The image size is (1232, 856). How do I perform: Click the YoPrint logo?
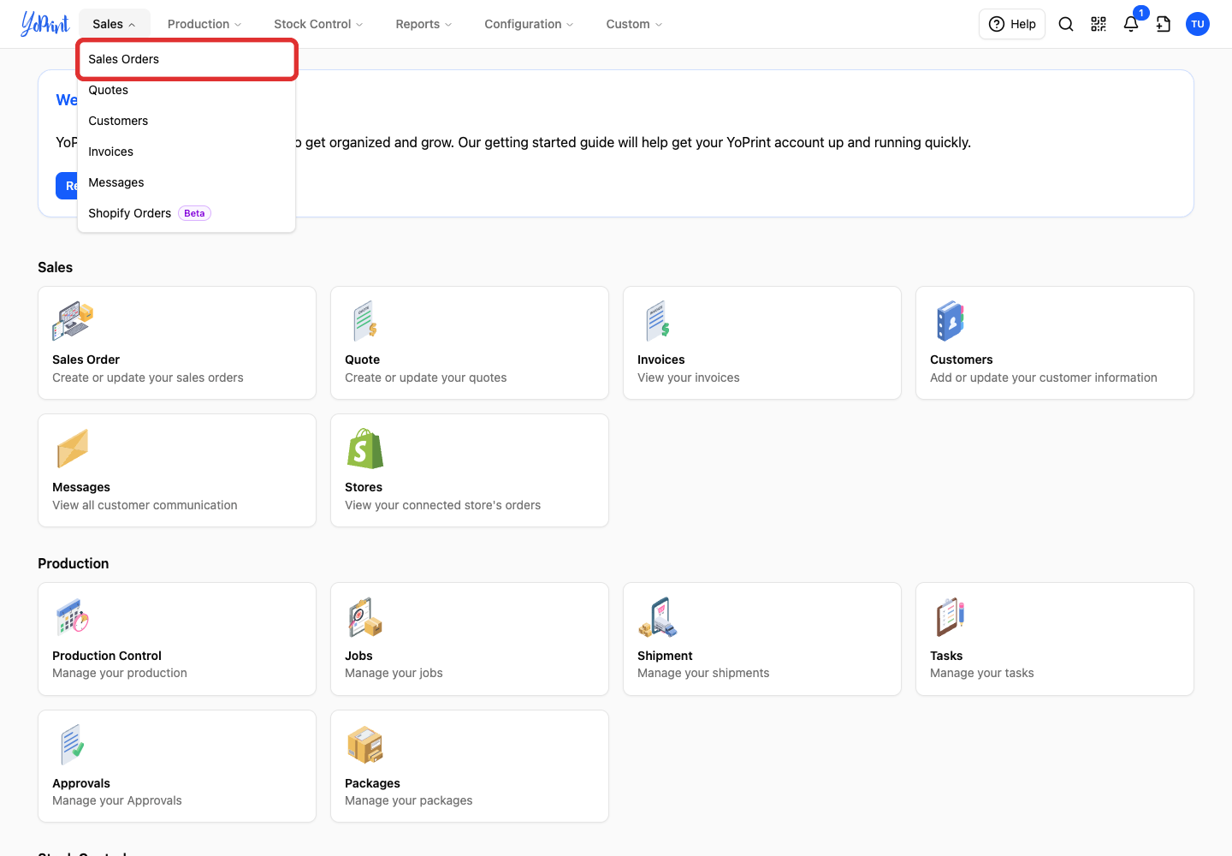coord(44,24)
